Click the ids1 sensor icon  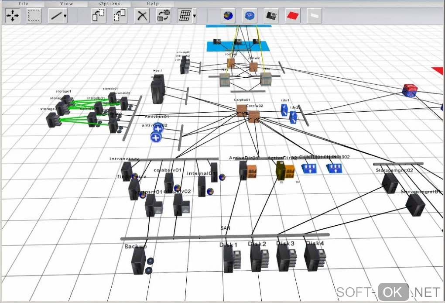284,110
